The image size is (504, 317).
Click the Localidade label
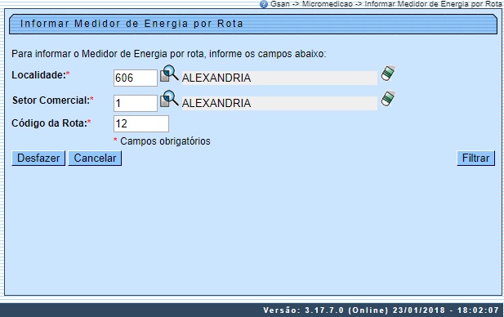coord(41,75)
